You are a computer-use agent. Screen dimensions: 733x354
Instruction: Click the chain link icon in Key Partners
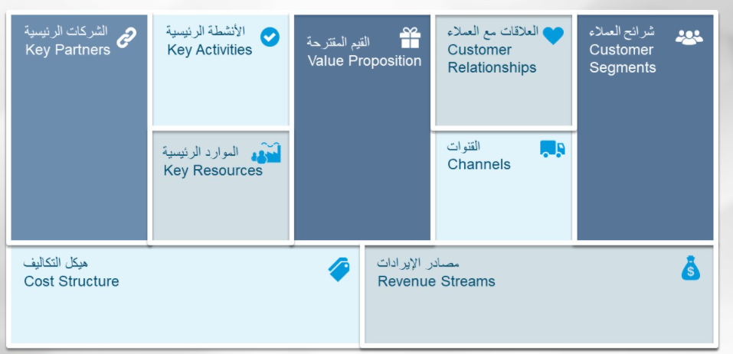pyautogui.click(x=126, y=36)
